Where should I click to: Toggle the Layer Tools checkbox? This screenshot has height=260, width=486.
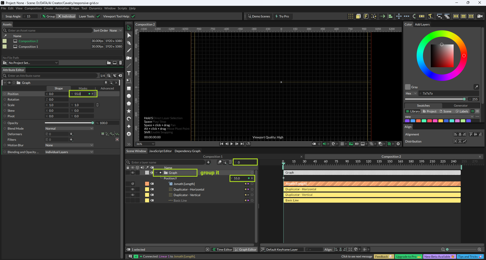98,16
